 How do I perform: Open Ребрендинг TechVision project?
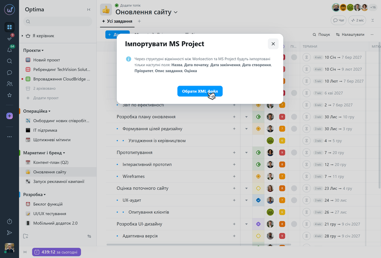tap(58, 69)
